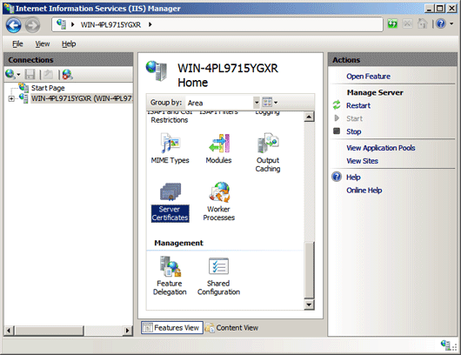Click the Back navigation arrow button
The image size is (461, 355).
[14, 25]
